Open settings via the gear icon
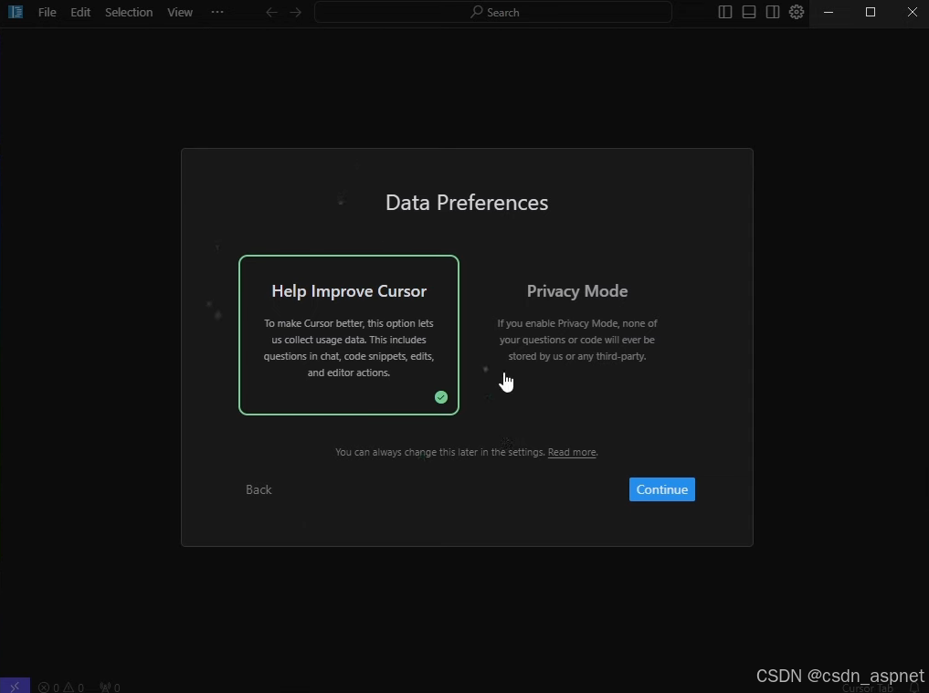Viewport: 929px width, 693px height. coord(797,12)
